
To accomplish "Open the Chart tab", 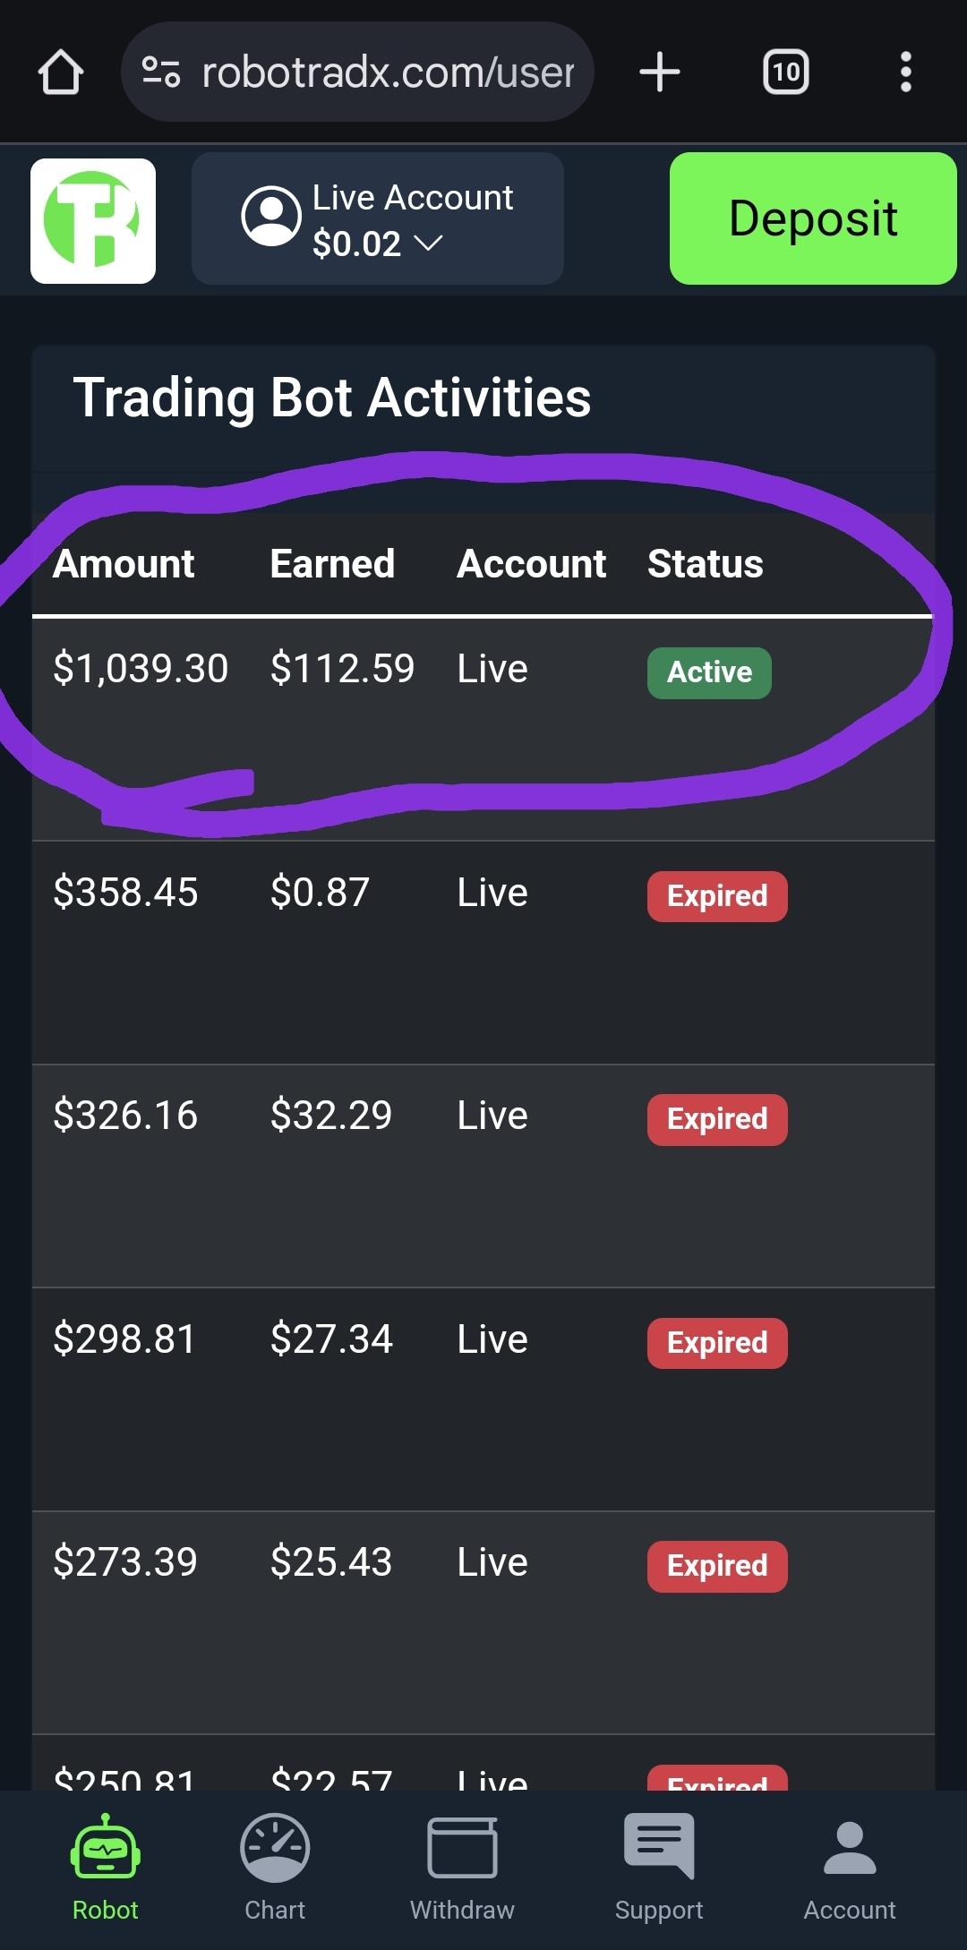I will (275, 1869).
